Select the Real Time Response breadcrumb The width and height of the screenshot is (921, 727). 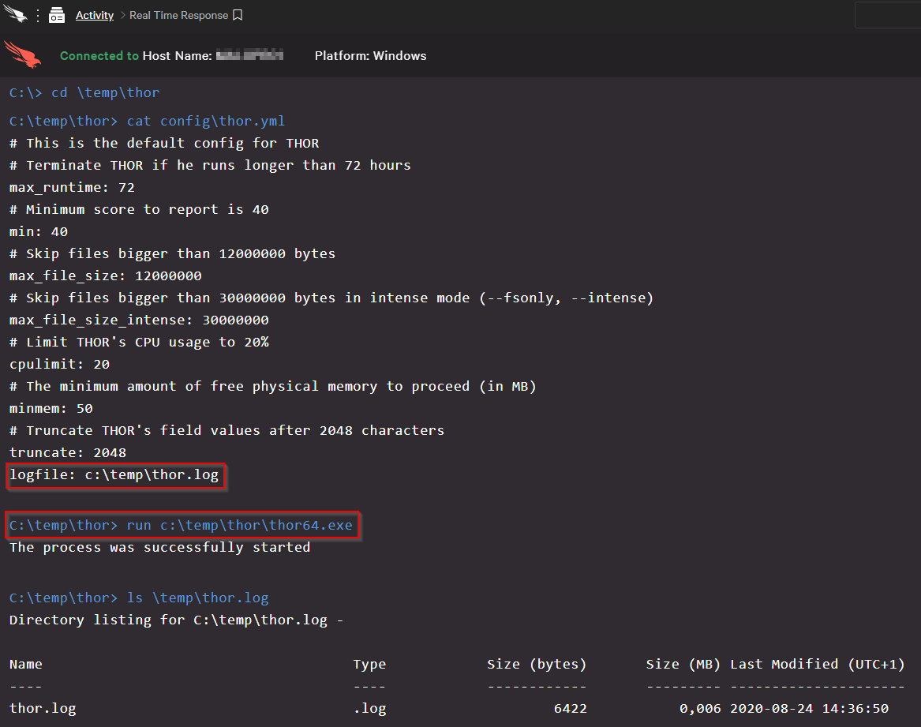coord(178,15)
